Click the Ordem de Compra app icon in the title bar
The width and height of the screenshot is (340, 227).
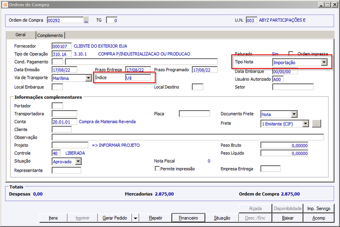coord(5,5)
